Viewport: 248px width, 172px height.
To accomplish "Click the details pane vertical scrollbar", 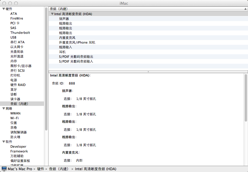I will (246, 98).
